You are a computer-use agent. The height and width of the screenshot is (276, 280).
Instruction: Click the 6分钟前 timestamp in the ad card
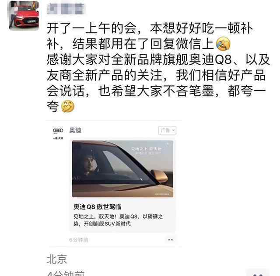pos(79,240)
